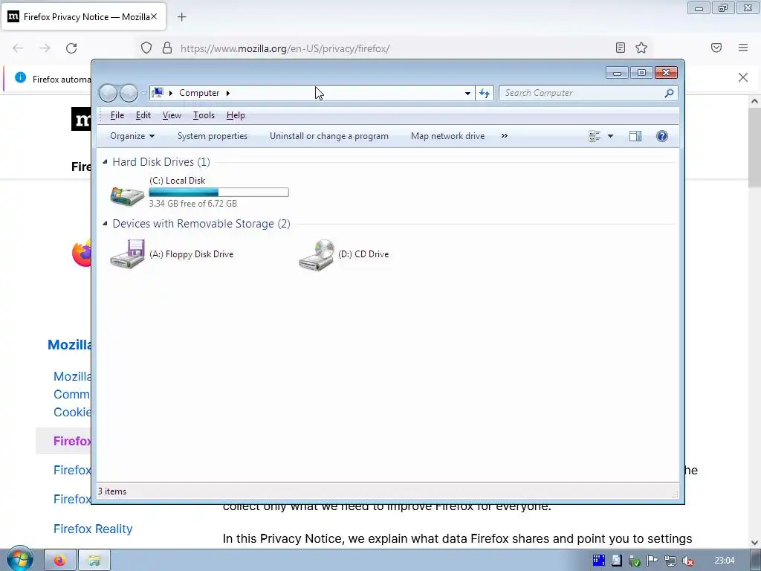Open the Firefox hamburger application menu
Viewport: 761px width, 571px height.
pyautogui.click(x=743, y=48)
